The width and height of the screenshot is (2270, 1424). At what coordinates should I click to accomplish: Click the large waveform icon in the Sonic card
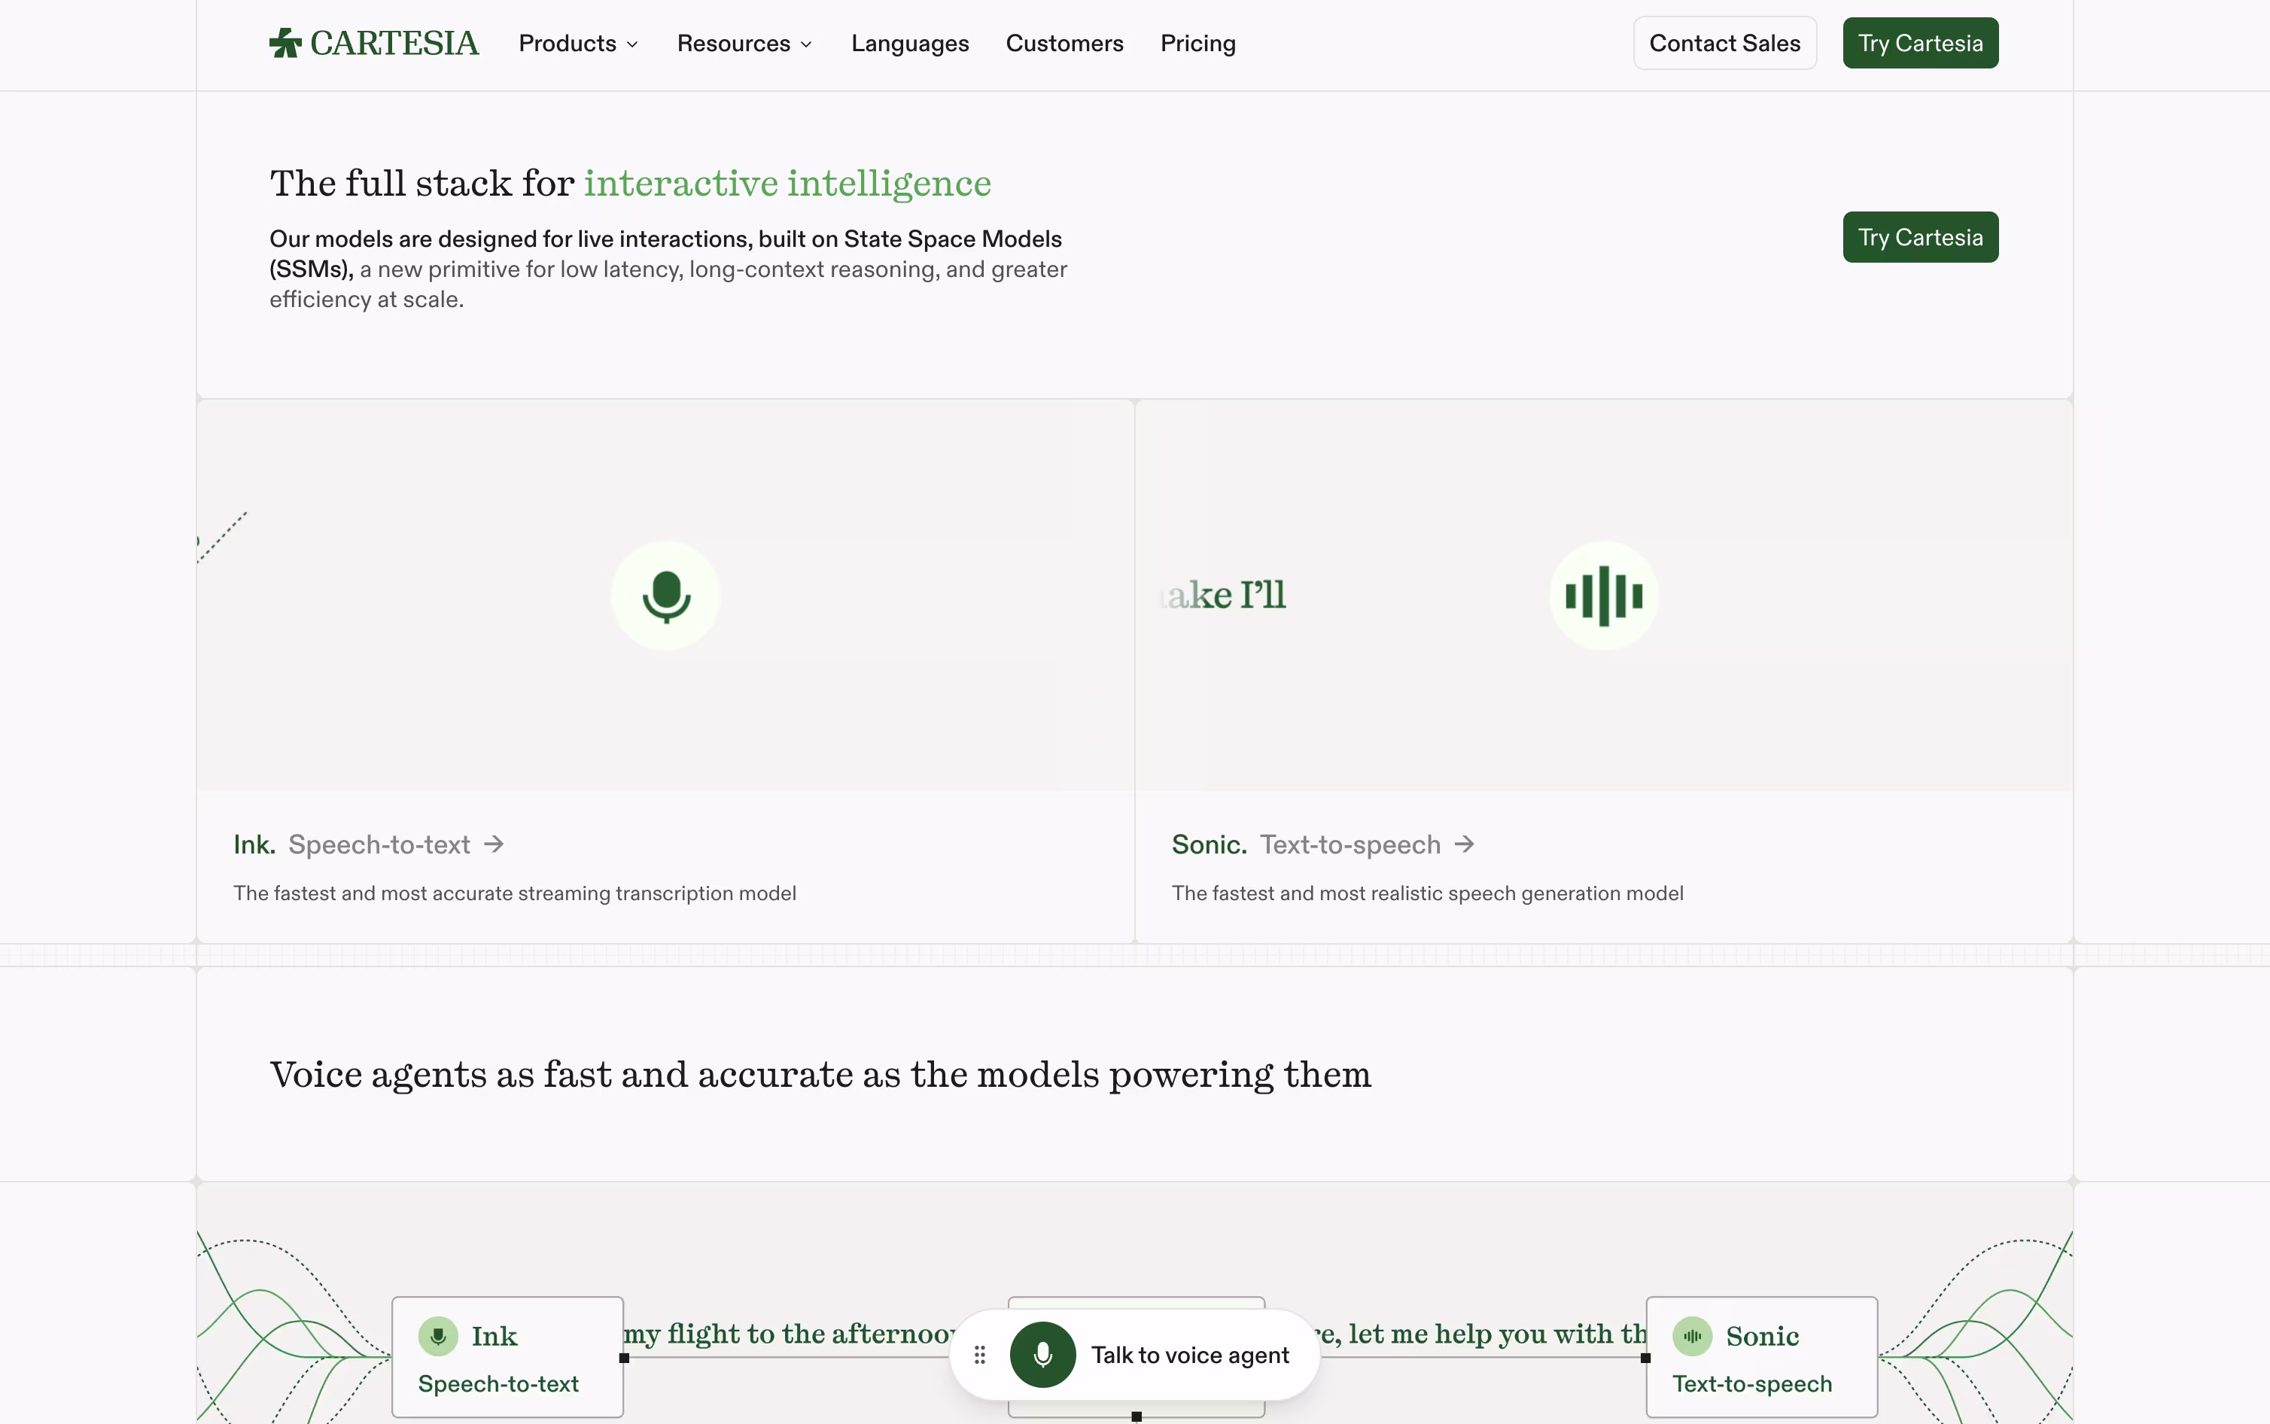[1603, 595]
